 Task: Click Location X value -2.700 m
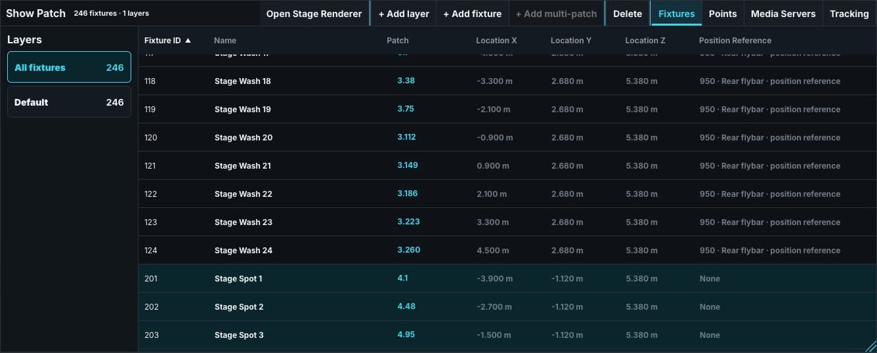(x=494, y=307)
